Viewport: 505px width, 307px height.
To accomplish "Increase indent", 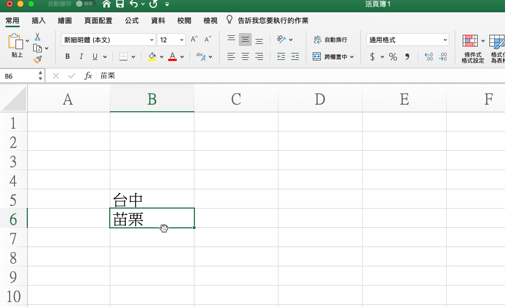I will [295, 57].
